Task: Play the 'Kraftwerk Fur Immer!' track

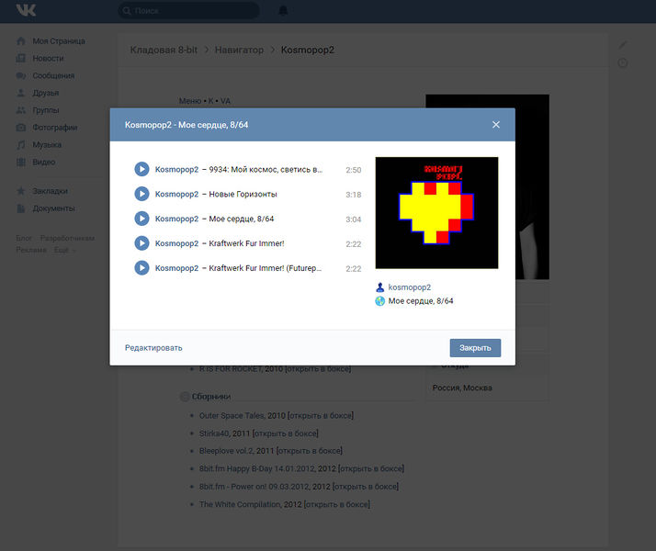Action: [x=141, y=243]
